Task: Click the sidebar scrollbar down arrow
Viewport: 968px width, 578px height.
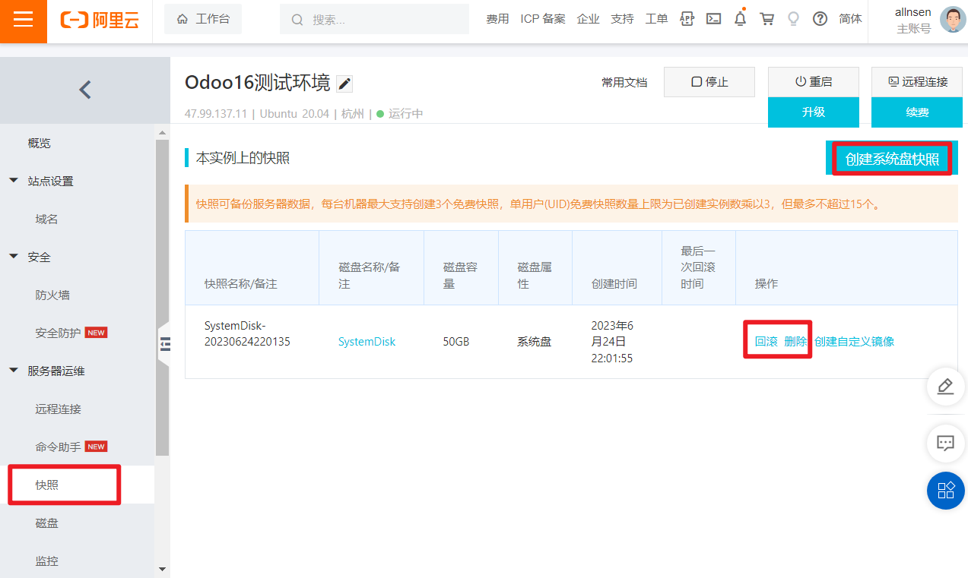Action: point(162,568)
